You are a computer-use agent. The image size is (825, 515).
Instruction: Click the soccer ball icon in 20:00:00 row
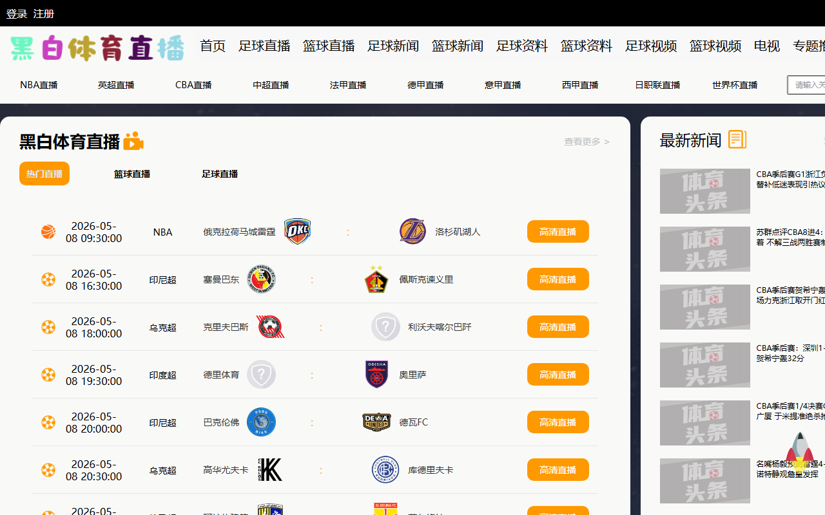(48, 422)
